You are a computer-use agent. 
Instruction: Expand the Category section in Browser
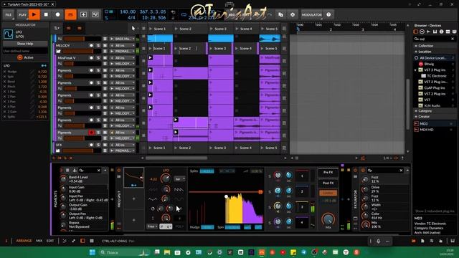tap(416, 111)
